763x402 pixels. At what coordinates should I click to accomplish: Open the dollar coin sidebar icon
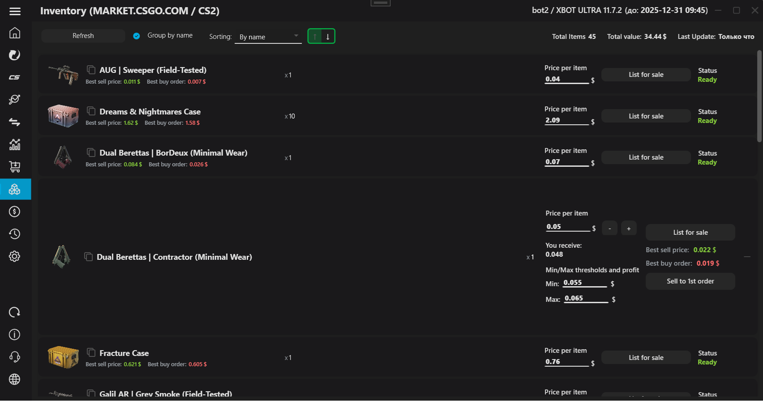(15, 212)
